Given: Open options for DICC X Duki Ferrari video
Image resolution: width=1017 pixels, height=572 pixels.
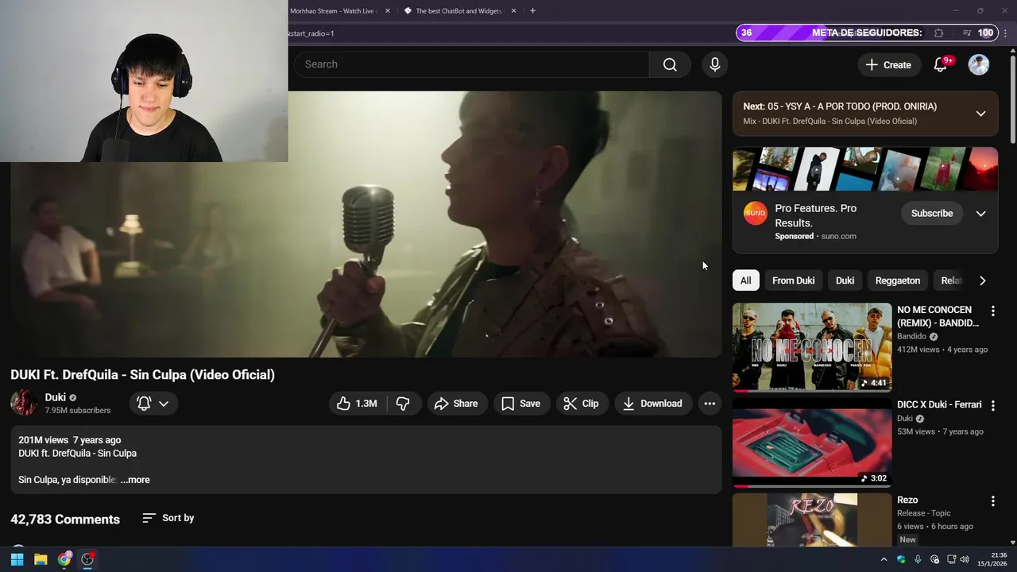Looking at the screenshot, I should click(x=992, y=405).
